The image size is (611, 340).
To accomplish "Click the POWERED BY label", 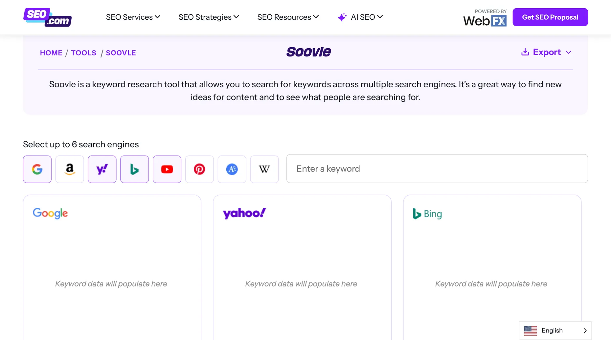I will [491, 11].
